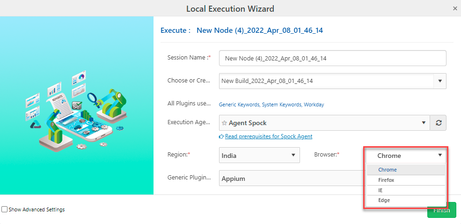This screenshot has width=461, height=224.
Task: Open the Region dropdown set to India
Action: click(x=259, y=155)
